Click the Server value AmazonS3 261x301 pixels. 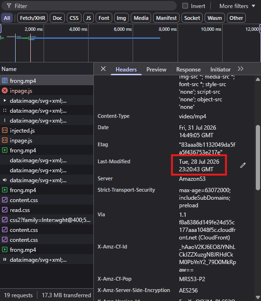[x=192, y=179]
